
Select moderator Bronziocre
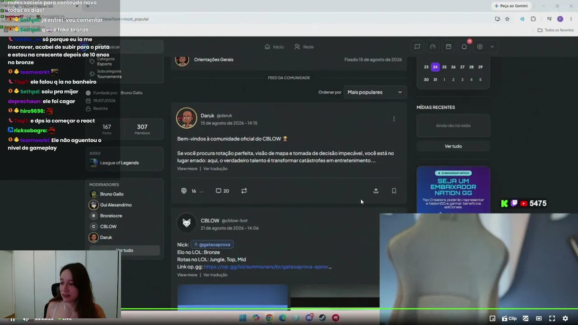[106, 216]
